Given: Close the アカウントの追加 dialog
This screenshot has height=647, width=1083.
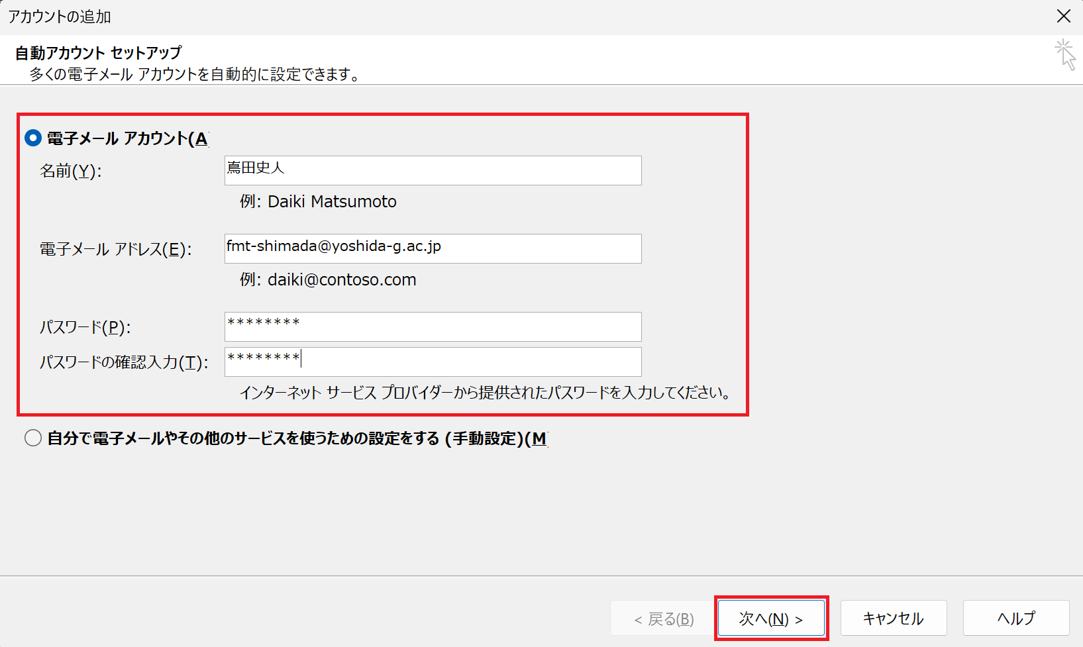Looking at the screenshot, I should tap(1064, 16).
